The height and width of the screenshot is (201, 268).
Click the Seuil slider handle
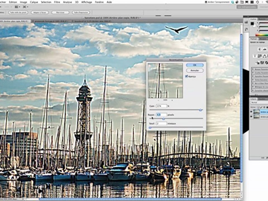[150, 128]
